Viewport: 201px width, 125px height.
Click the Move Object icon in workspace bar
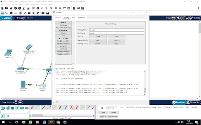(x=183, y=18)
